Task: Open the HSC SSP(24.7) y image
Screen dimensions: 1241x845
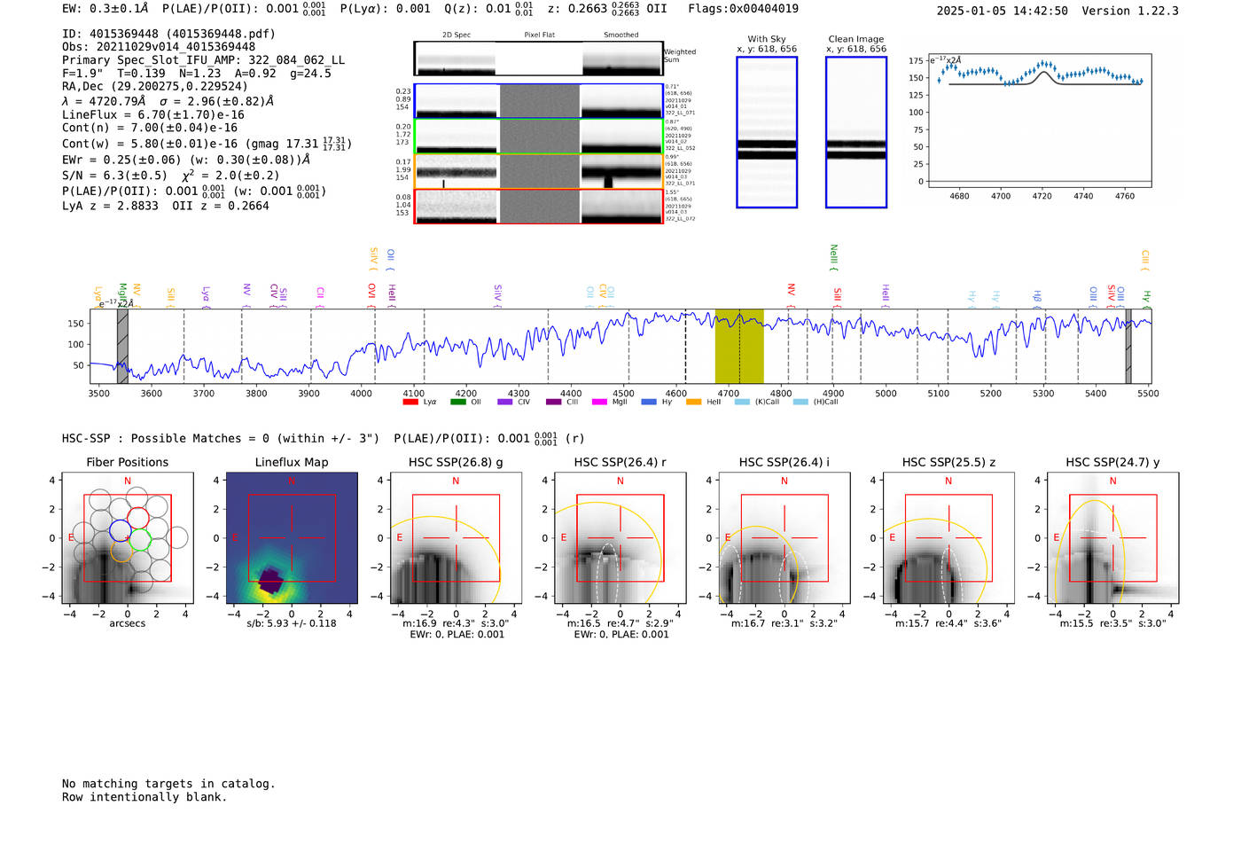Action: click(x=1112, y=538)
